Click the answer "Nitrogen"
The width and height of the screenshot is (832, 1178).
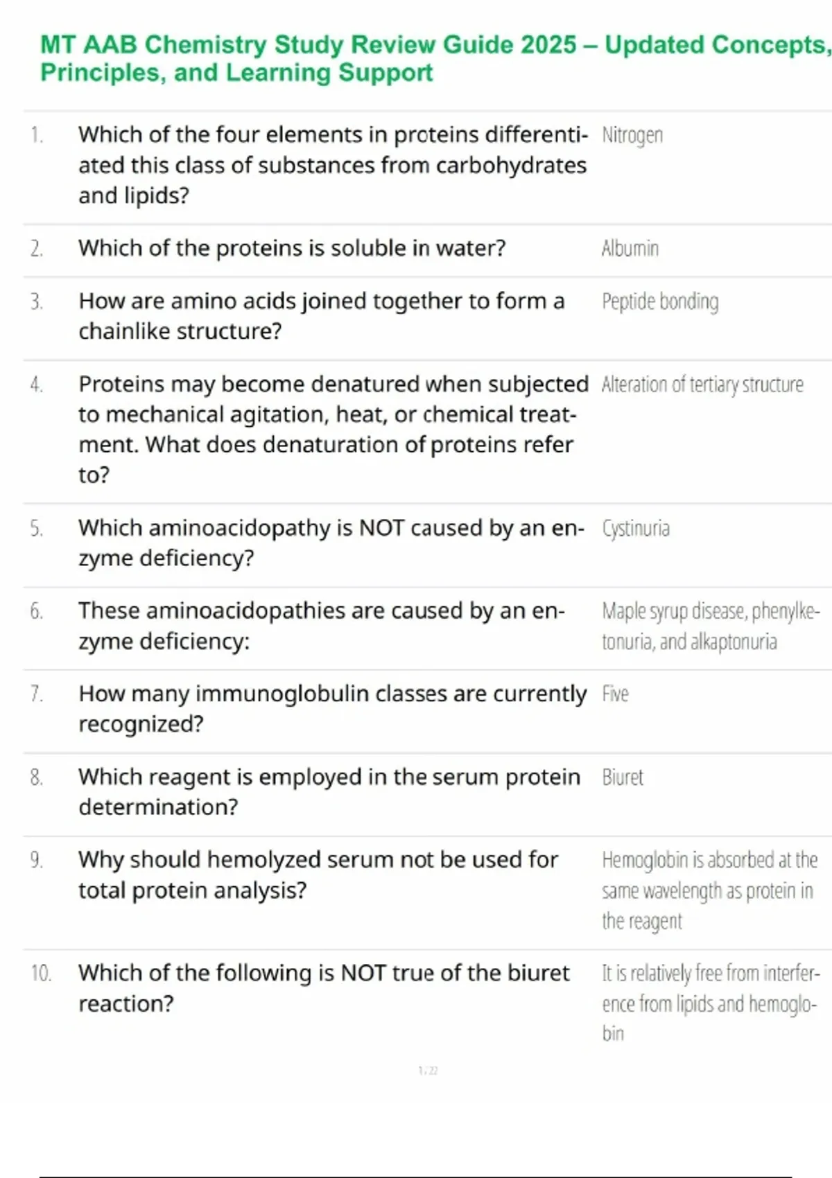[x=632, y=134]
